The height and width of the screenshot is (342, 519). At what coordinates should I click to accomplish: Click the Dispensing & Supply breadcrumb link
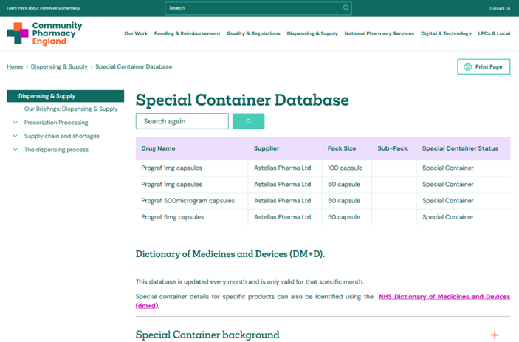pos(59,66)
